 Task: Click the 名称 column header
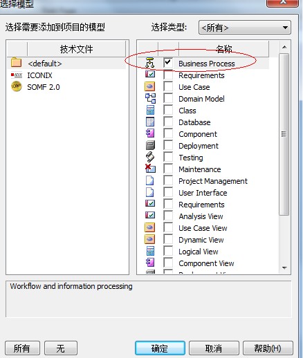click(x=223, y=49)
